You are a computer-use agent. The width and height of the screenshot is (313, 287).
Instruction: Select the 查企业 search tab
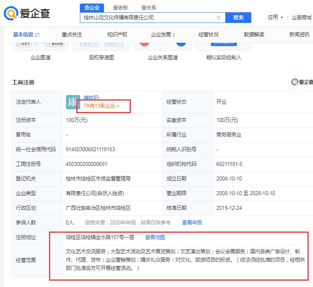pos(92,8)
